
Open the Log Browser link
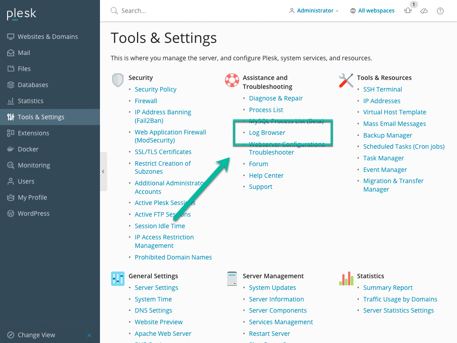click(x=267, y=133)
